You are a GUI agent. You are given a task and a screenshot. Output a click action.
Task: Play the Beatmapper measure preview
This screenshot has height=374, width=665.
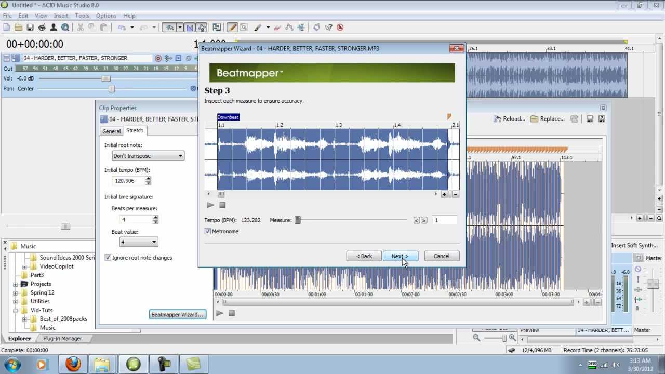(210, 205)
